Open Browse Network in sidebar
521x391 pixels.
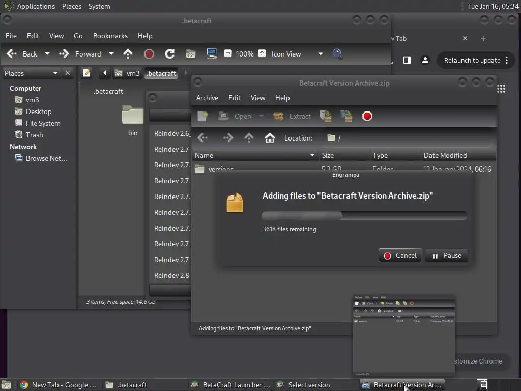coord(46,158)
